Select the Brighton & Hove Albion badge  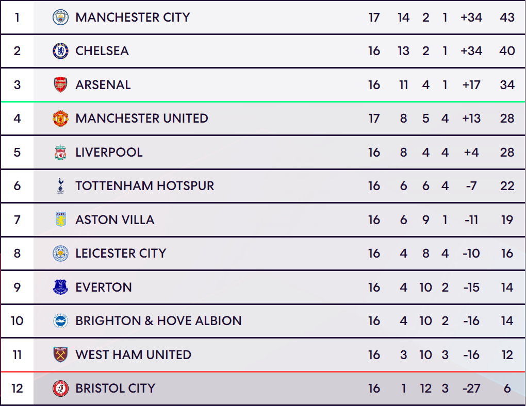tap(60, 321)
